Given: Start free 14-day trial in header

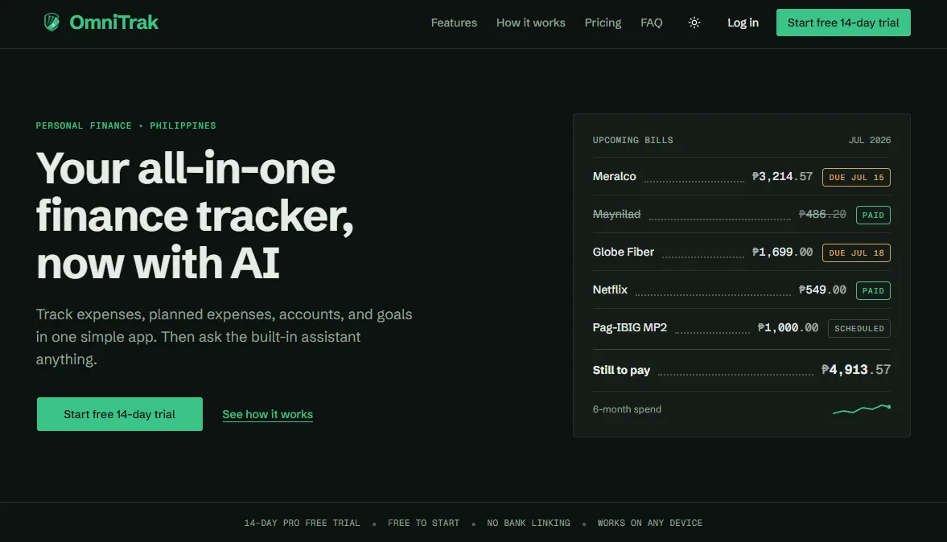Looking at the screenshot, I should [843, 23].
